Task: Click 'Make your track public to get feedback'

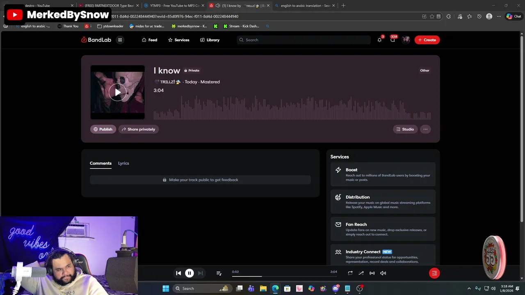Action: coord(200,180)
